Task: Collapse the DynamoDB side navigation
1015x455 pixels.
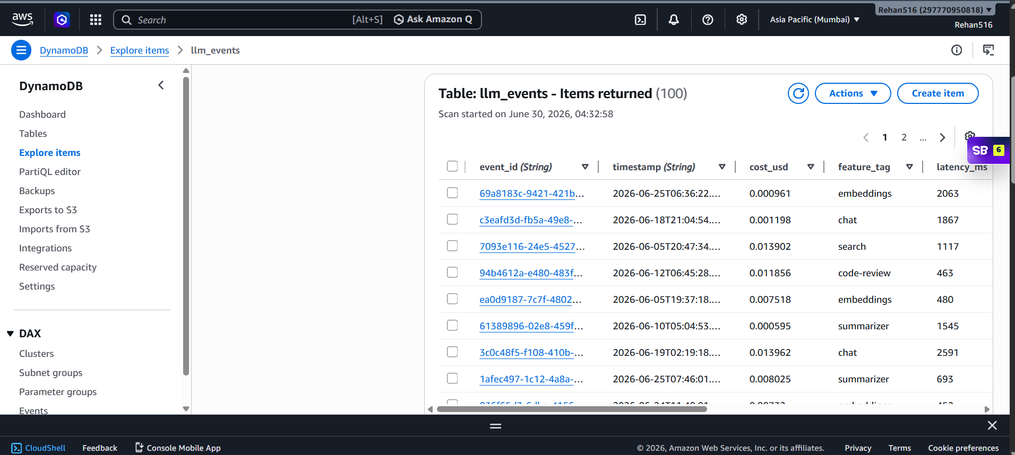Action: (161, 85)
